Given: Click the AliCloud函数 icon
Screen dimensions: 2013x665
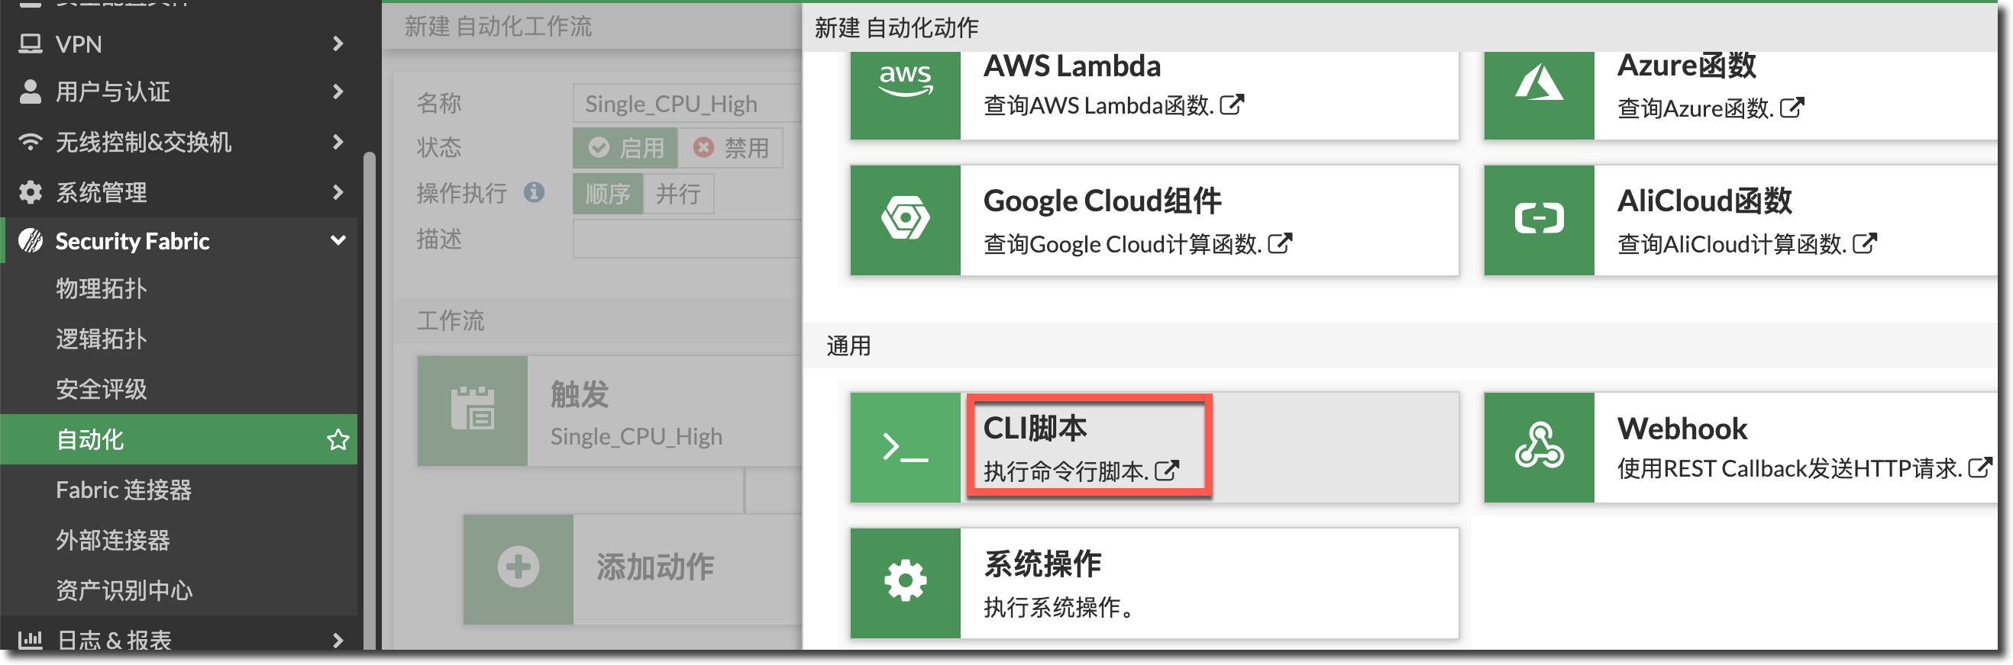Looking at the screenshot, I should [1538, 220].
